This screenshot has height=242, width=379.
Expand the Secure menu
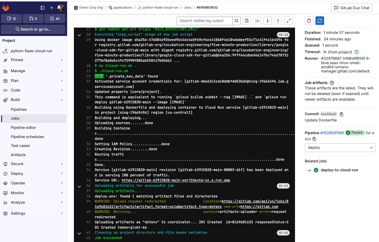coord(33,164)
